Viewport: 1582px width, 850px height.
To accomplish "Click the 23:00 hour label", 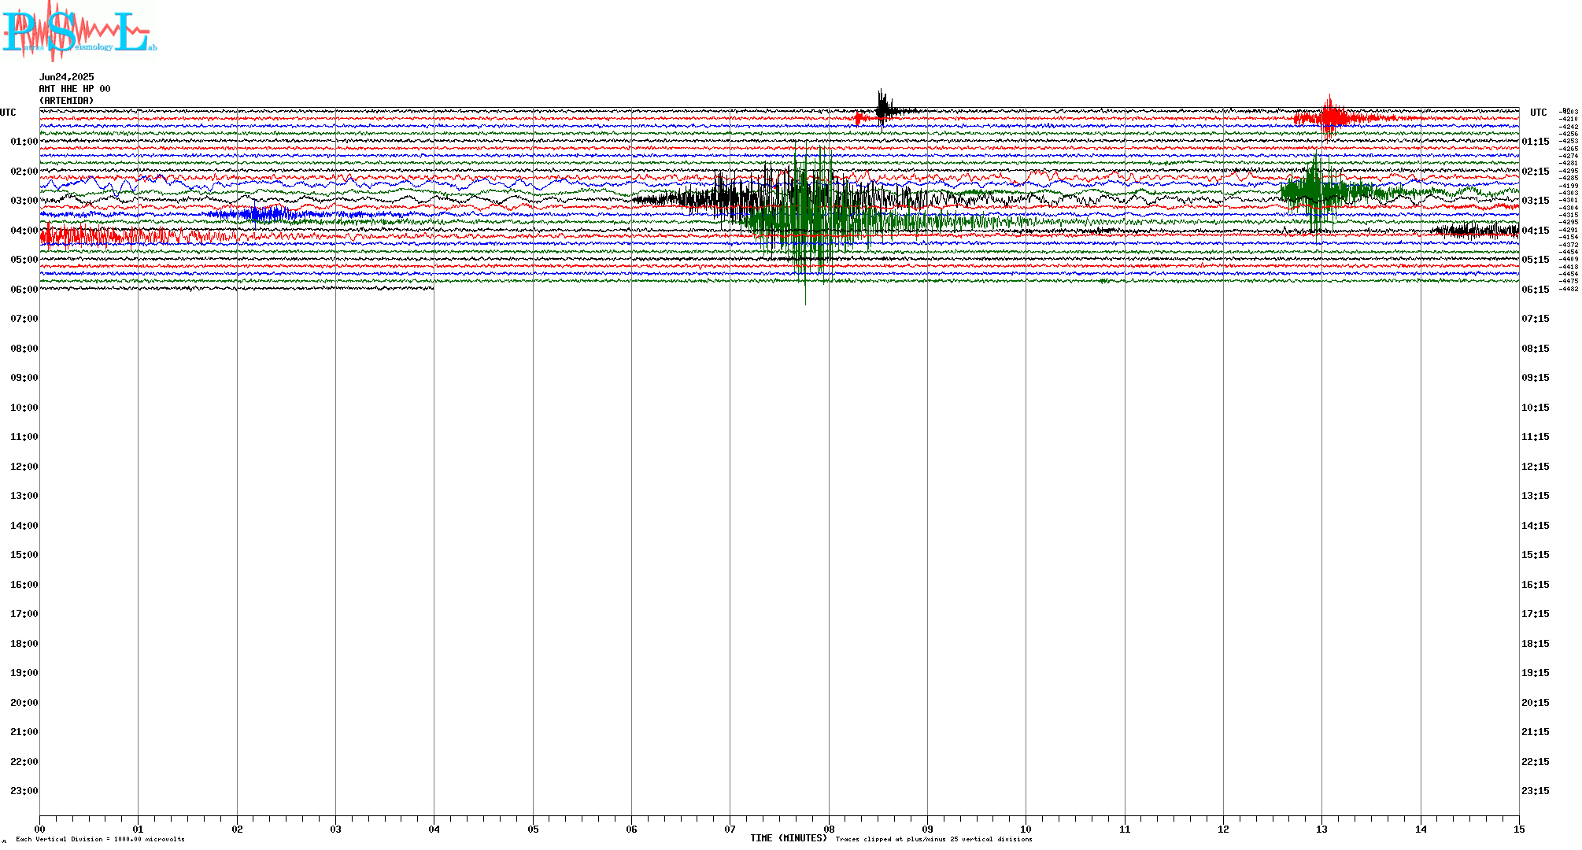I will (24, 791).
